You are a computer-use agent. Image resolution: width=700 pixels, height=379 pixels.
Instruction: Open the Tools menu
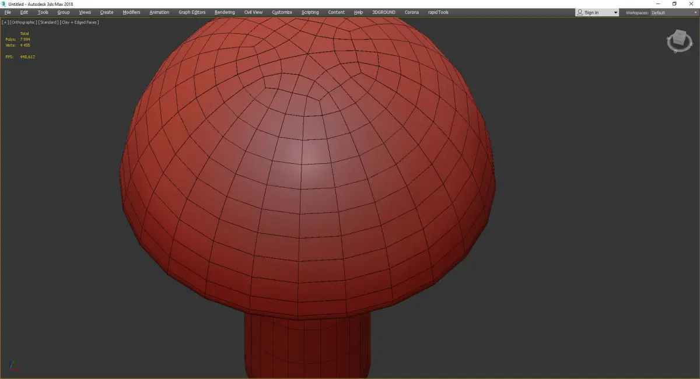point(43,12)
